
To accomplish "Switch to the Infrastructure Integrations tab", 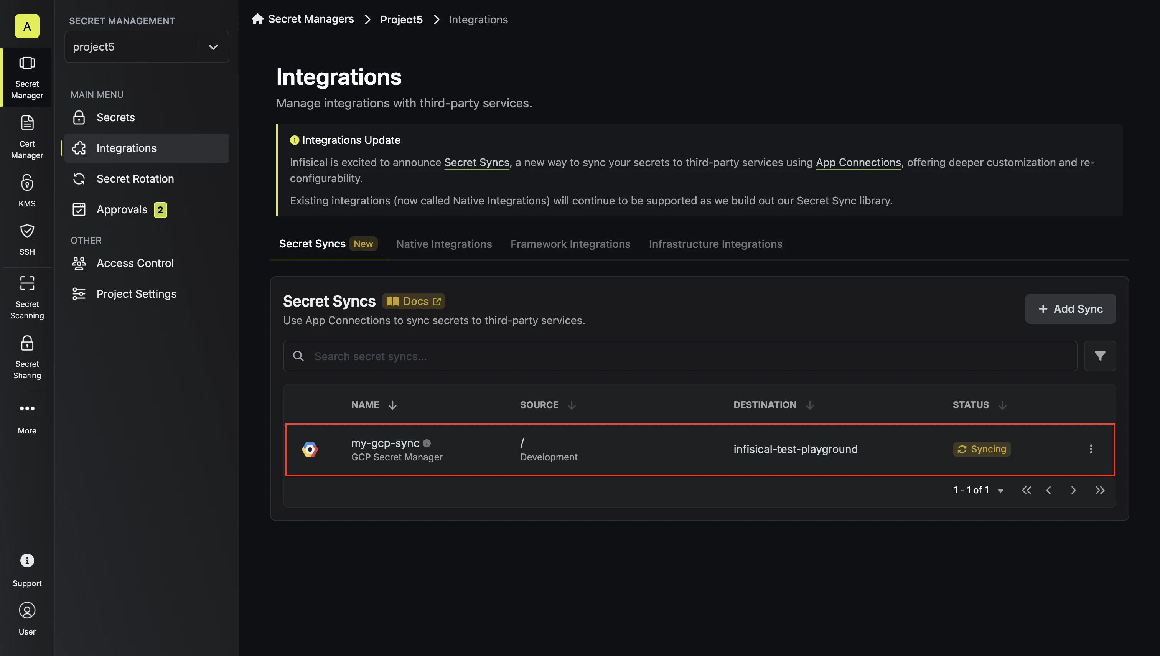I will tap(715, 244).
